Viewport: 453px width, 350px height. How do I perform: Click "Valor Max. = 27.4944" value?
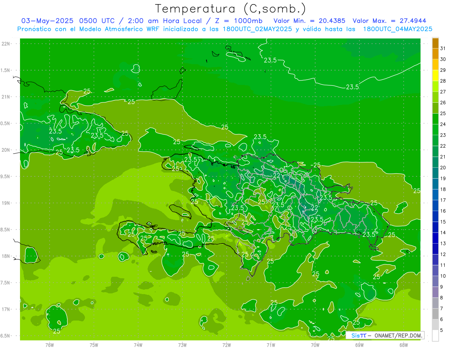[x=389, y=21]
